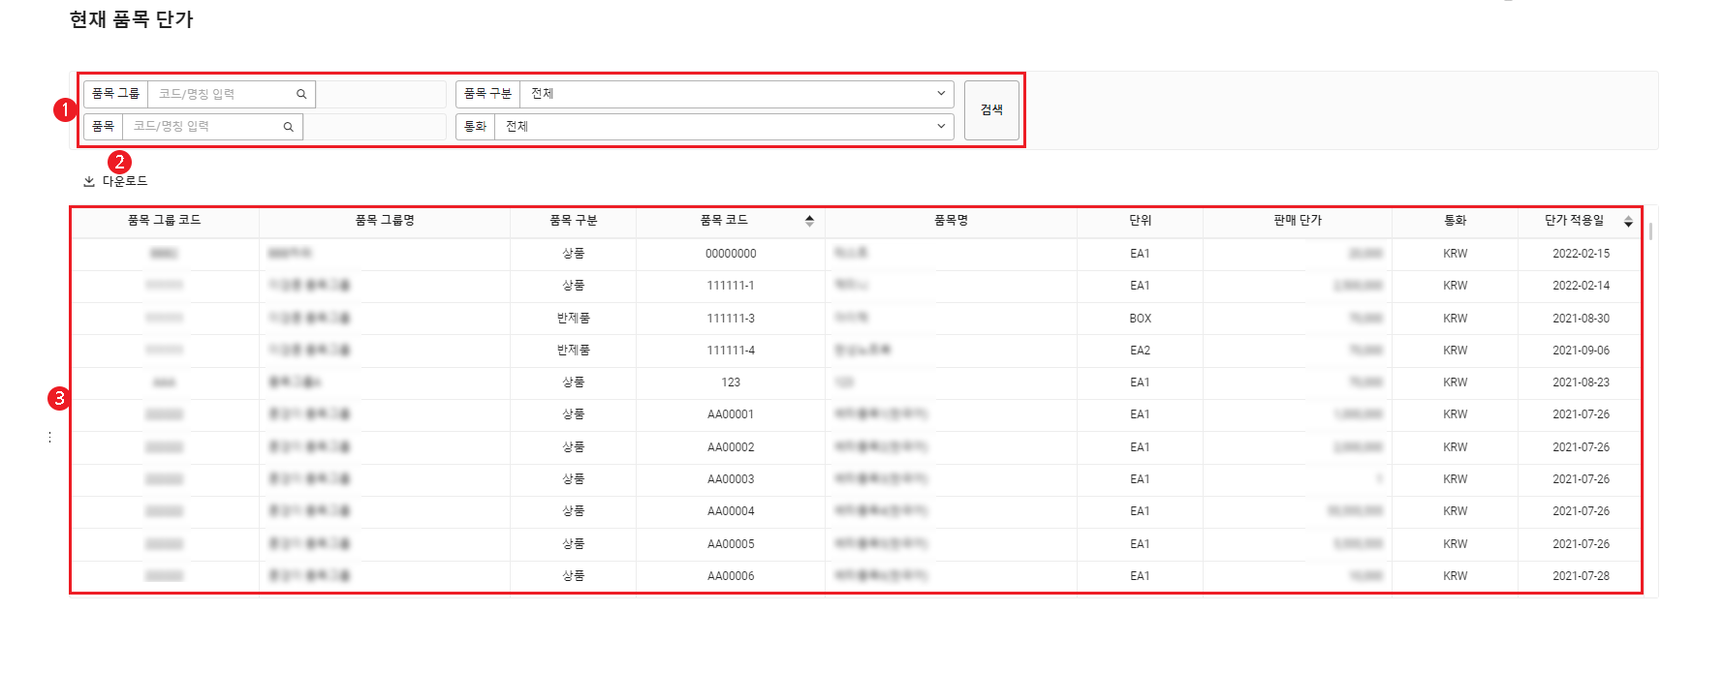1724x673 pixels.
Task: Click the 2021-09-06 price date cell
Action: coord(1581,351)
